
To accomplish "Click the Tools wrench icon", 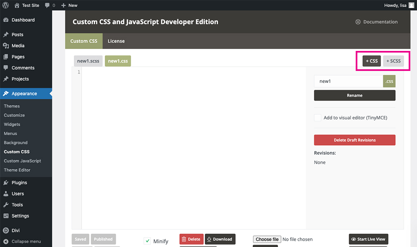I will pyautogui.click(x=6, y=205).
